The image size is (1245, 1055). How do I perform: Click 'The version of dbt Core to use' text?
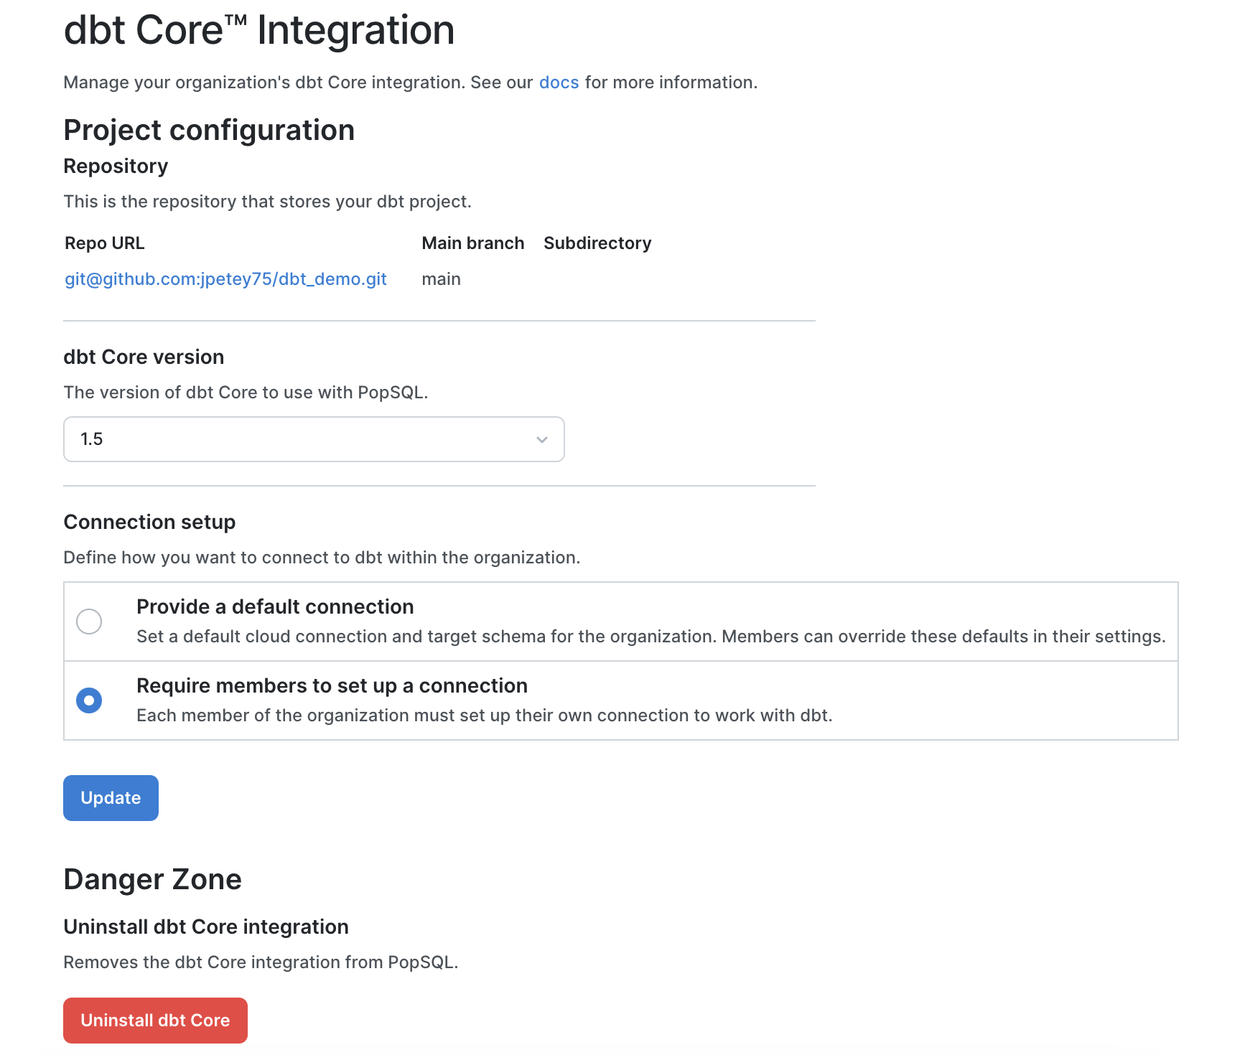[x=246, y=393]
